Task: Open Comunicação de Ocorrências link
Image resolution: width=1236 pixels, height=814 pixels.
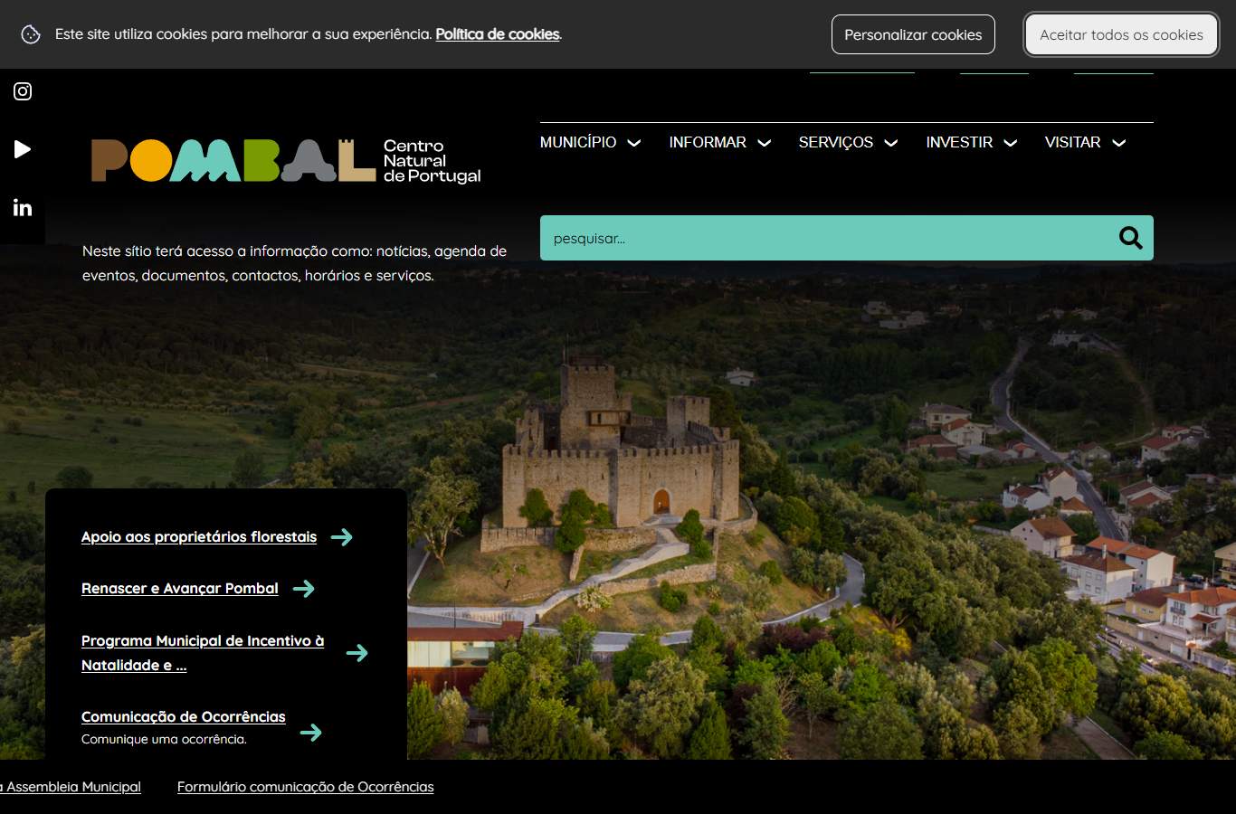Action: coord(184,717)
